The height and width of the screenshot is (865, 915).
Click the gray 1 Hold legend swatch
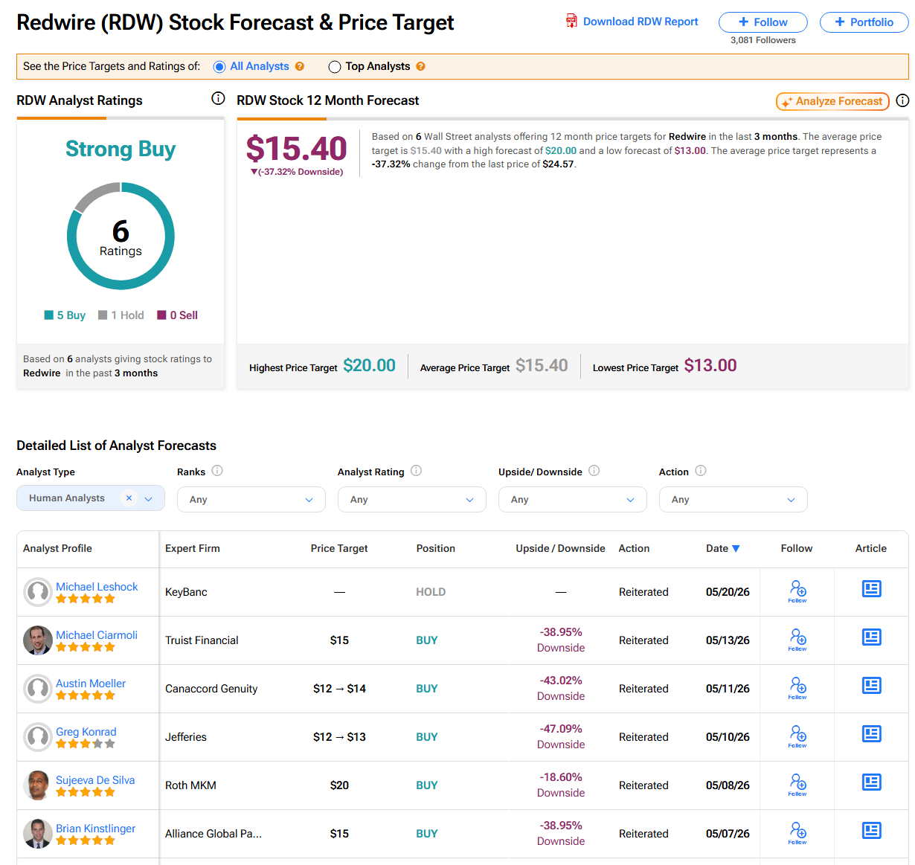click(x=103, y=315)
